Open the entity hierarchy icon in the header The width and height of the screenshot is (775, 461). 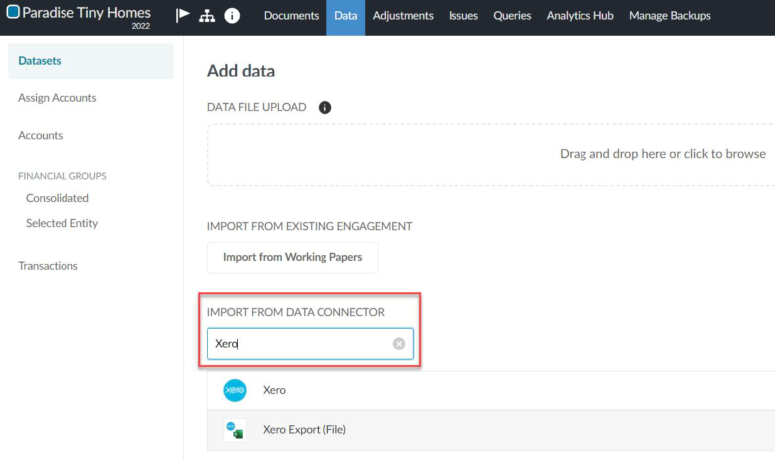coord(207,15)
